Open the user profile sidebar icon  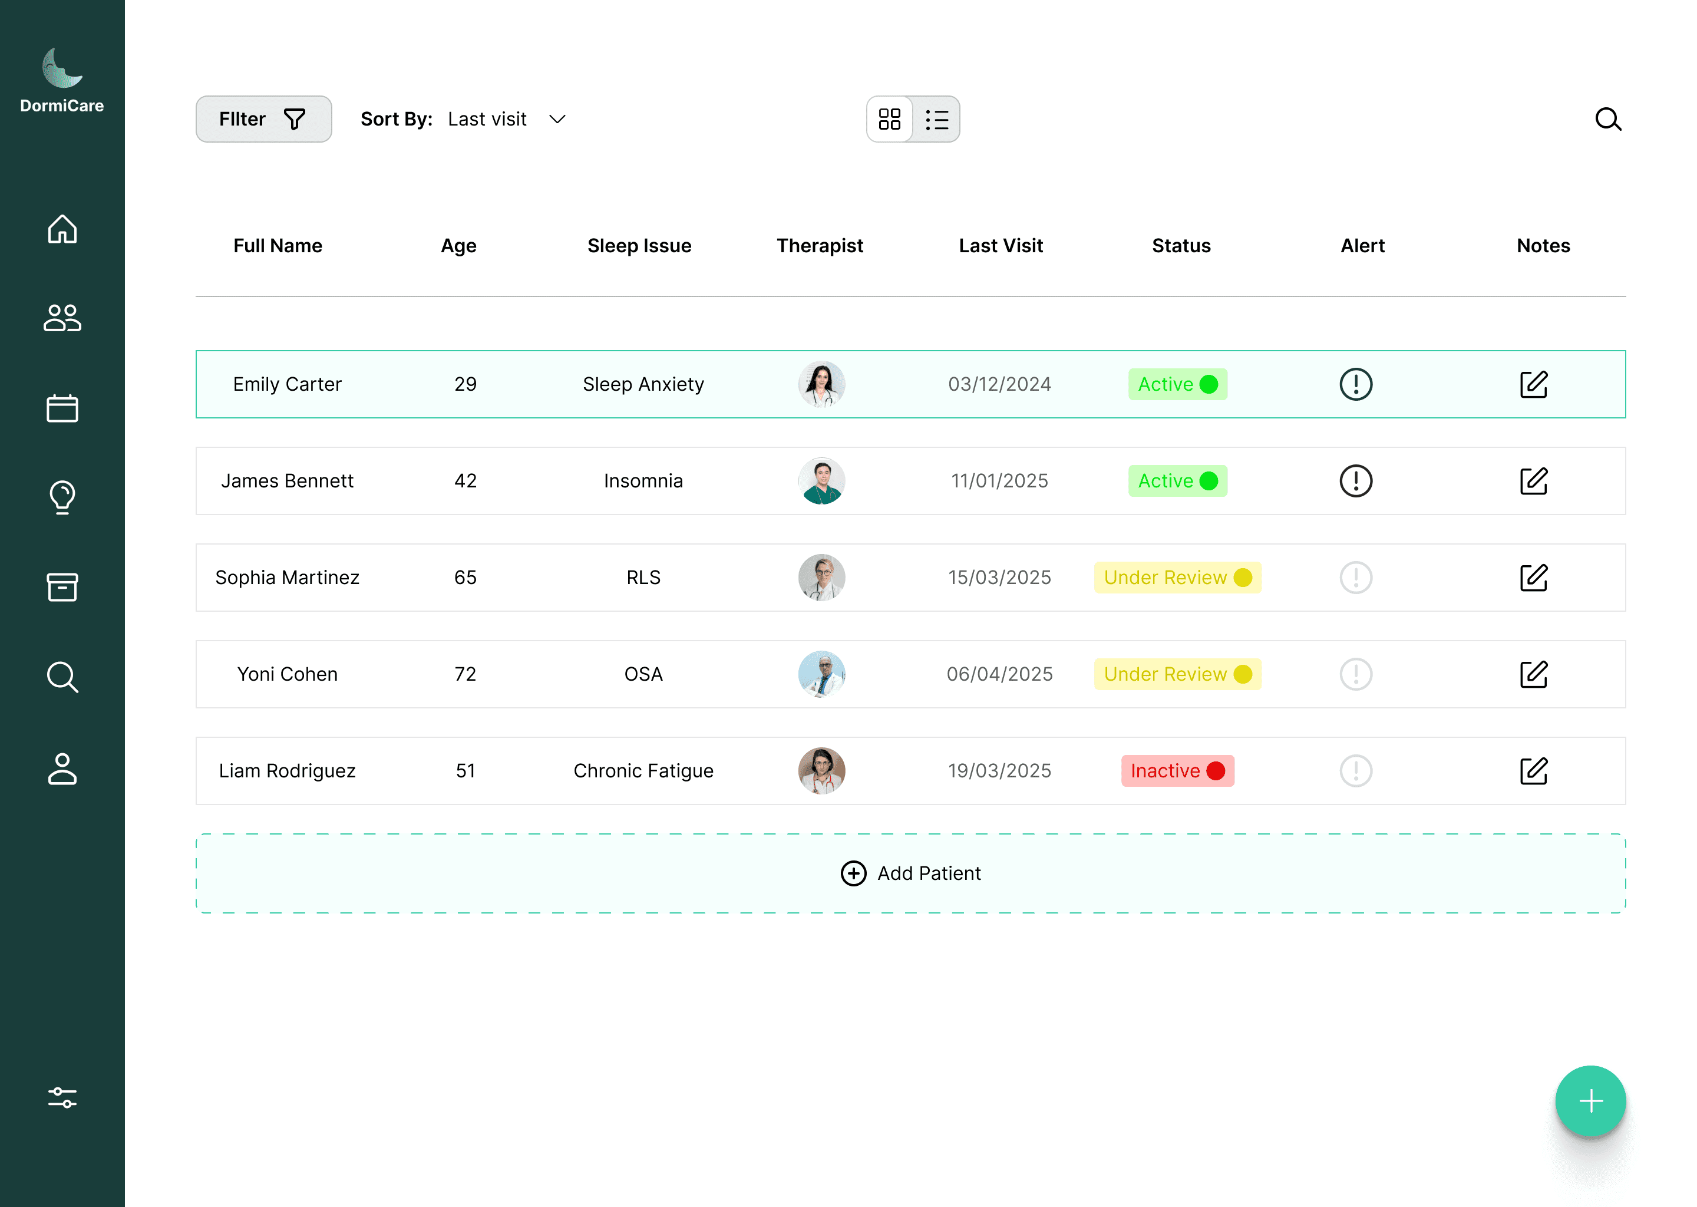[62, 769]
